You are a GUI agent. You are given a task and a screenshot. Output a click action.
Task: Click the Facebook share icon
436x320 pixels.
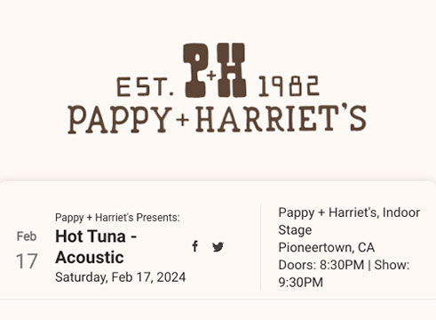194,246
